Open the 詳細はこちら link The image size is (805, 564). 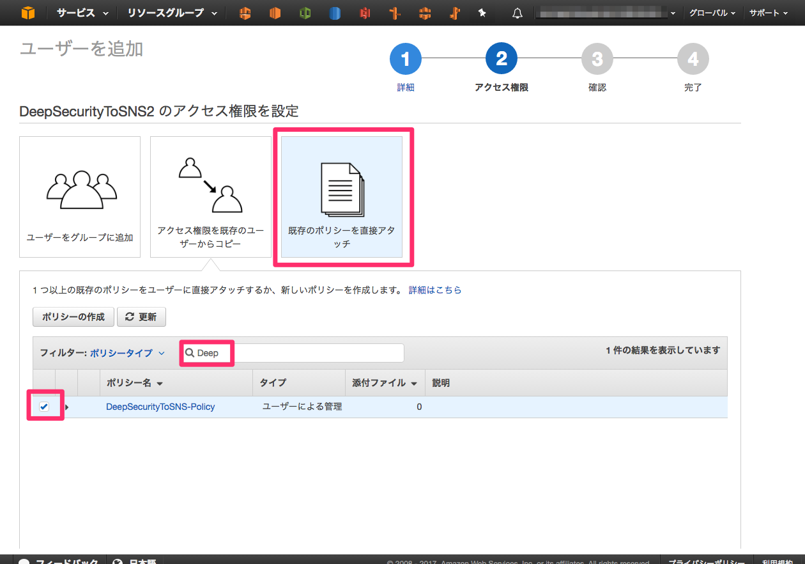[435, 290]
